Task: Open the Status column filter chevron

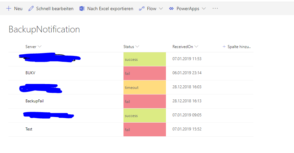Action: (138, 47)
